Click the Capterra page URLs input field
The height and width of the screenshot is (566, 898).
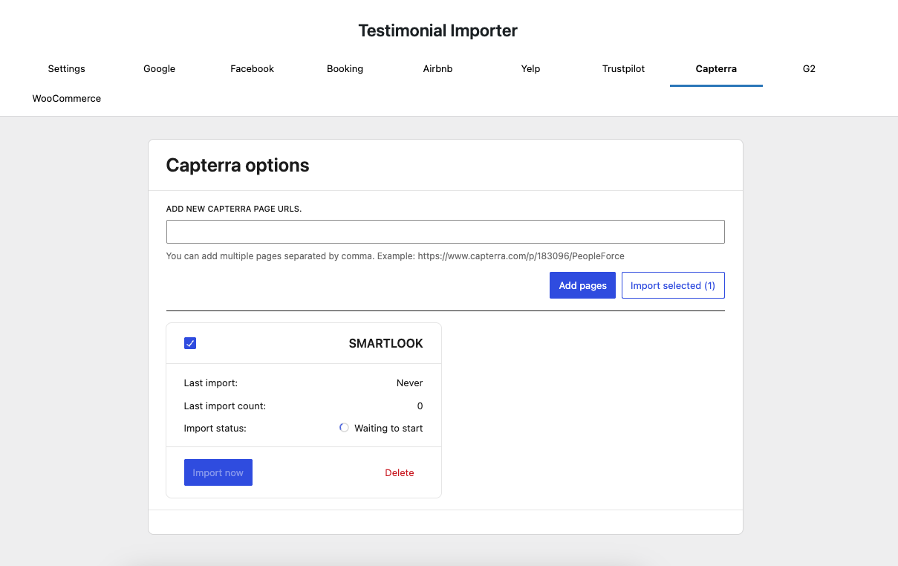click(x=446, y=232)
